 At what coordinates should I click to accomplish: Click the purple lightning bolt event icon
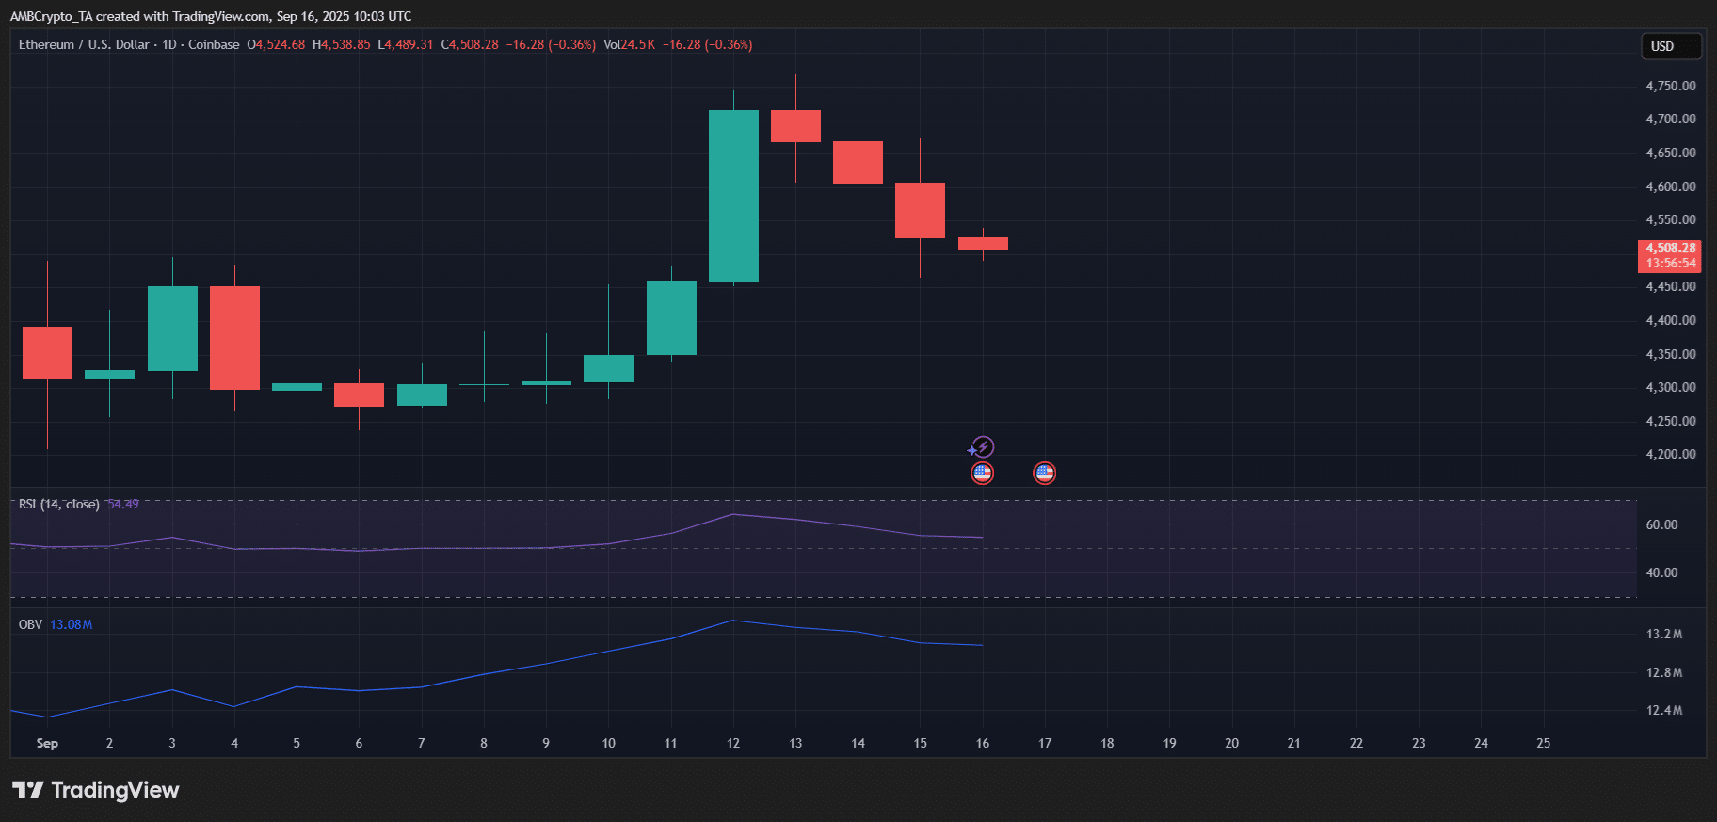pos(982,446)
